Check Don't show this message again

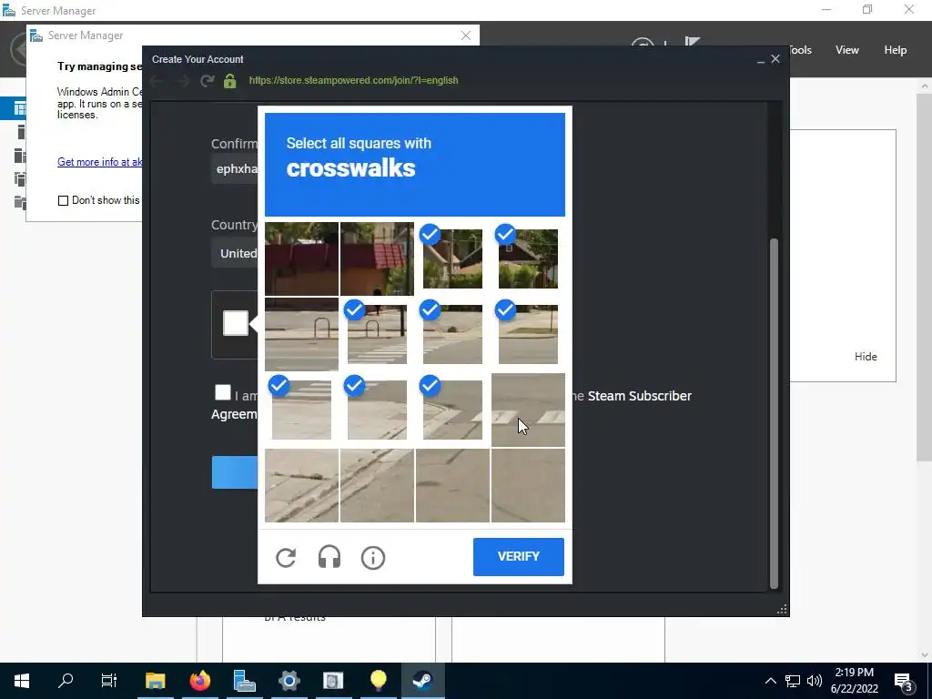pos(63,200)
